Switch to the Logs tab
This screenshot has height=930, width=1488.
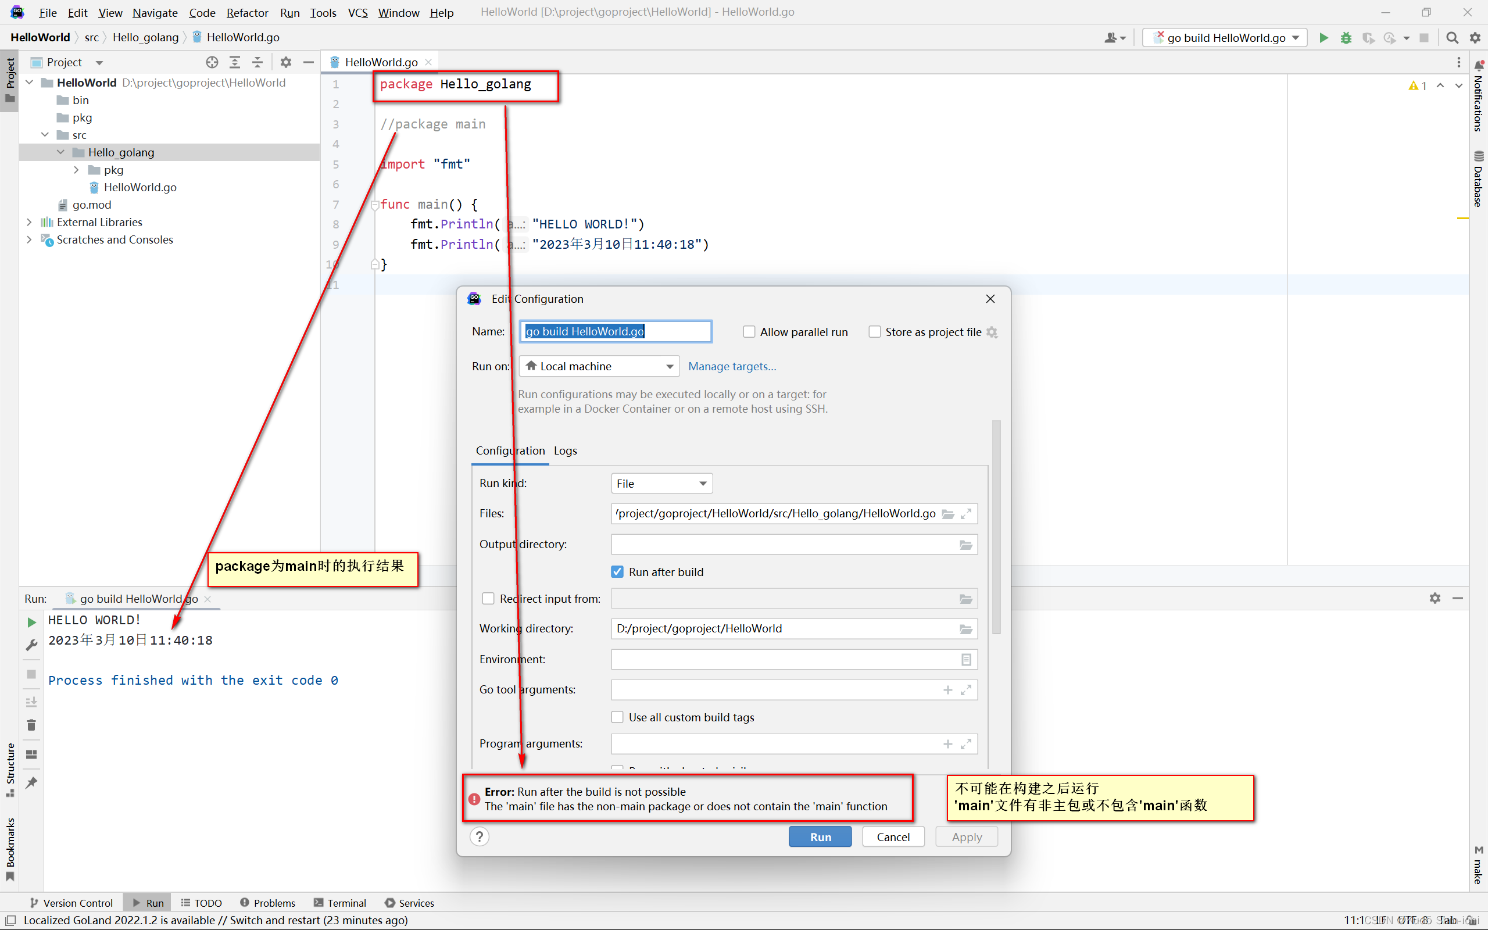565,450
